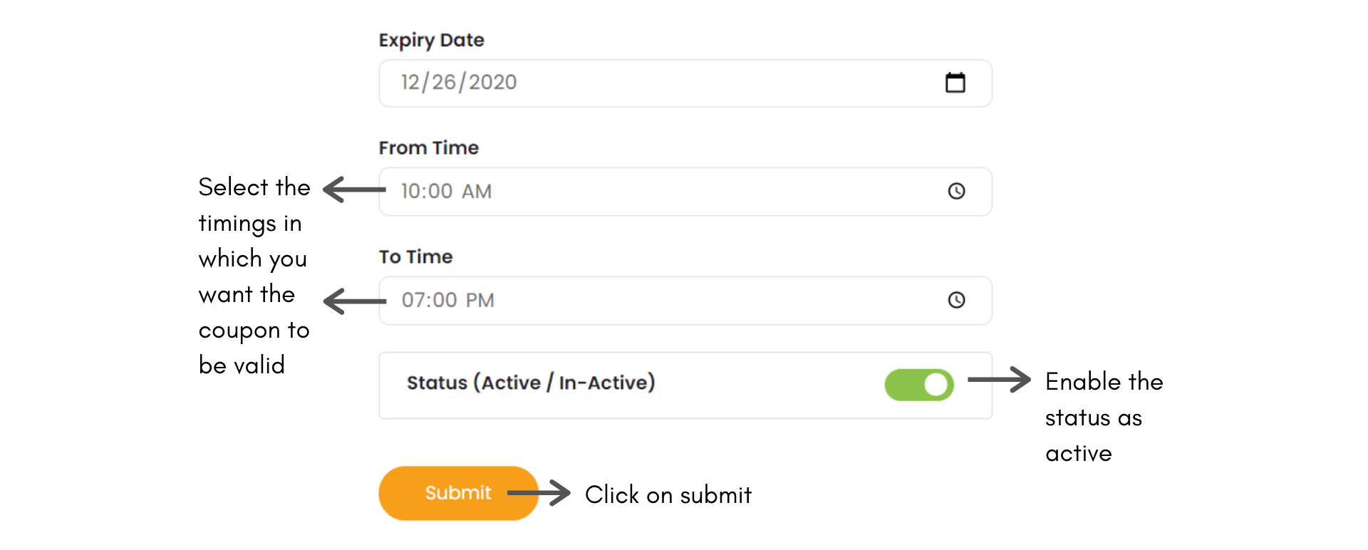The image size is (1368, 550).
Task: Click the arrow beside the status toggle
Action: click(x=999, y=380)
